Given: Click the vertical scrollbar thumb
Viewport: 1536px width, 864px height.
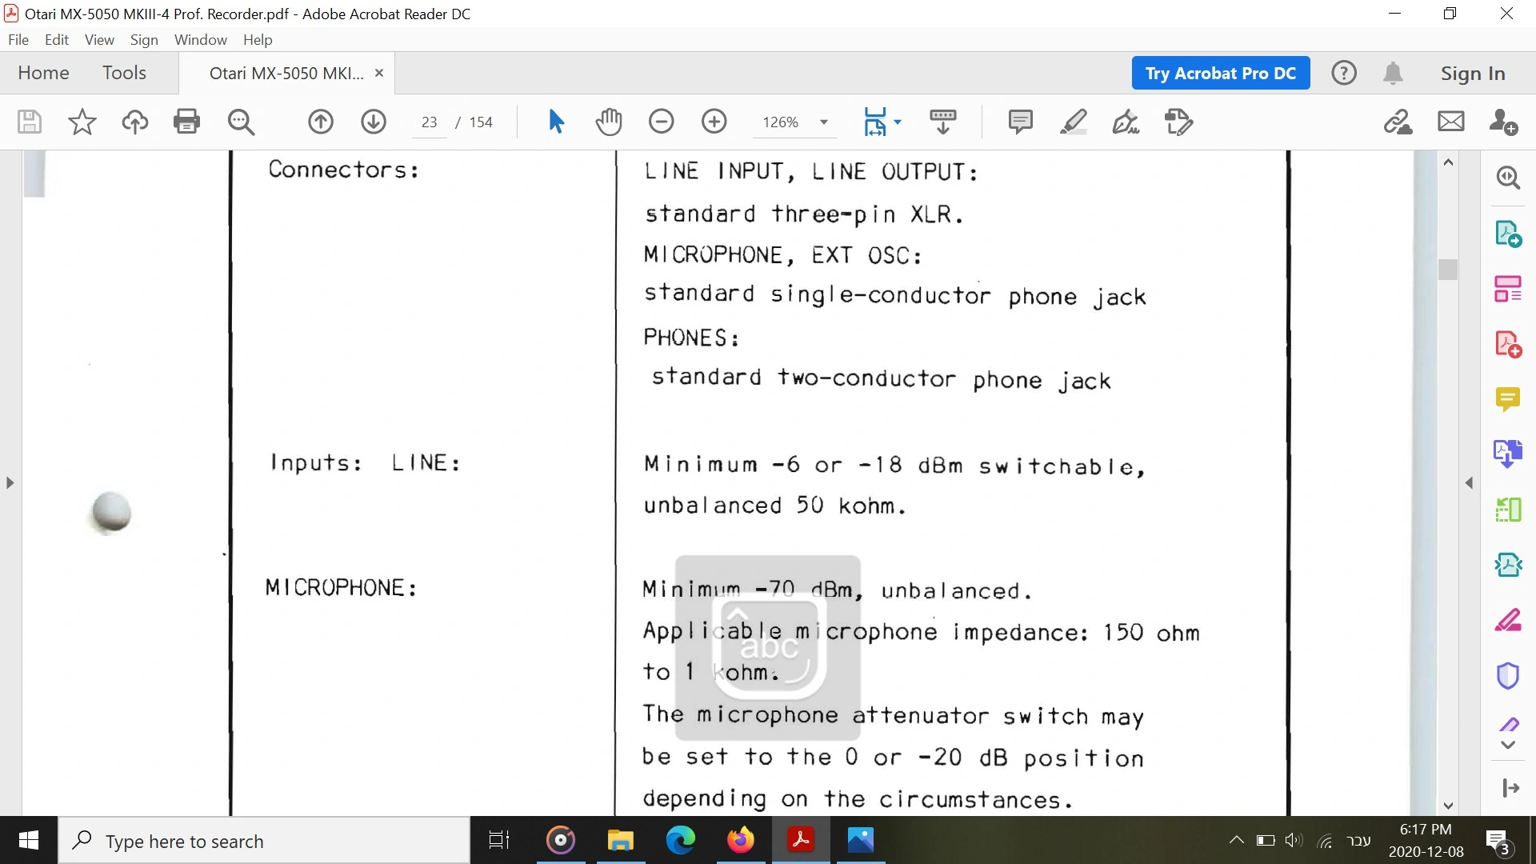Looking at the screenshot, I should (1448, 269).
